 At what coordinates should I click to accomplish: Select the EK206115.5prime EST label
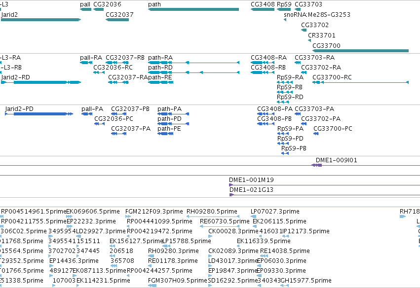279,221
